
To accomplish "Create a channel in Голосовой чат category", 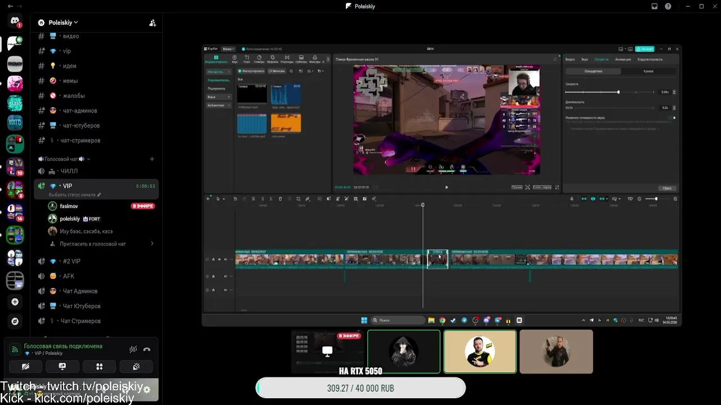I will 152,159.
